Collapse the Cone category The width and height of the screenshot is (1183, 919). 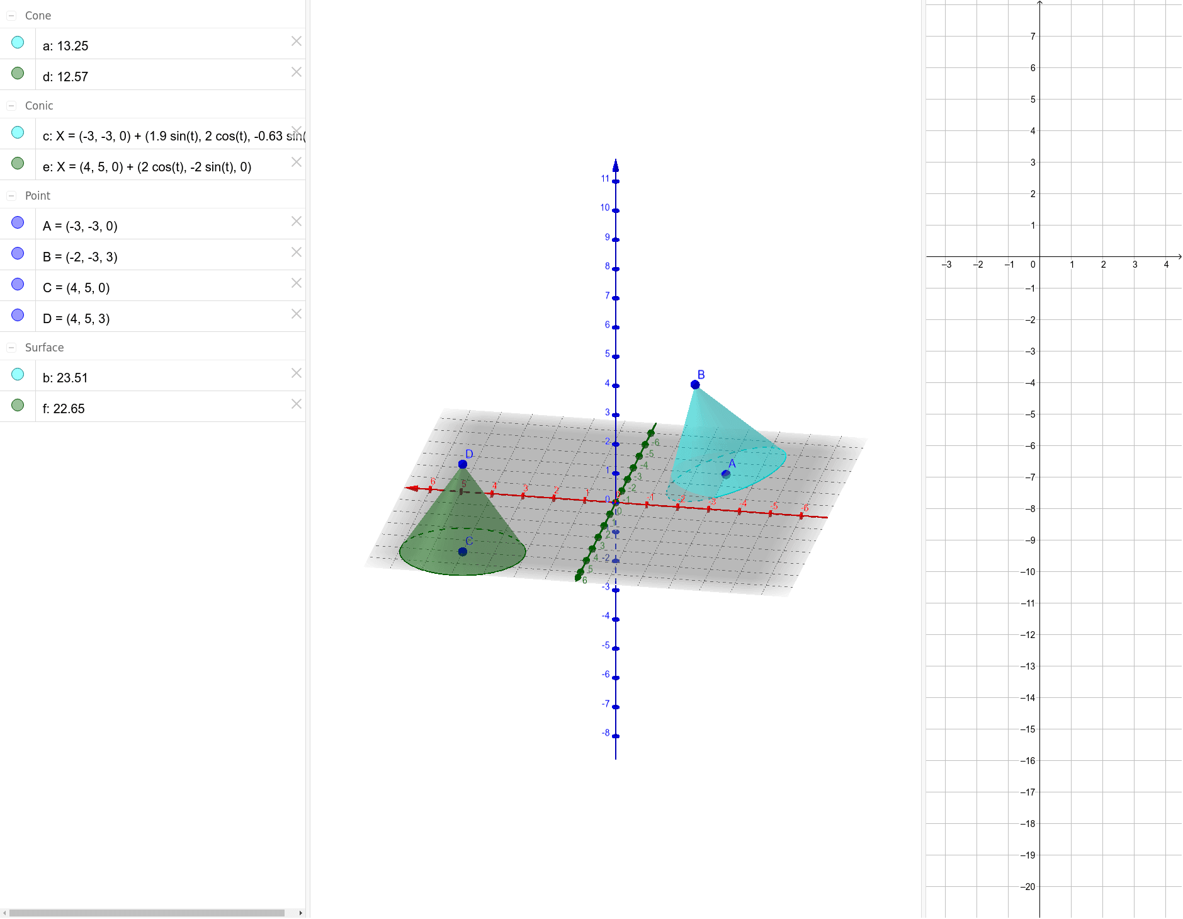[x=11, y=15]
